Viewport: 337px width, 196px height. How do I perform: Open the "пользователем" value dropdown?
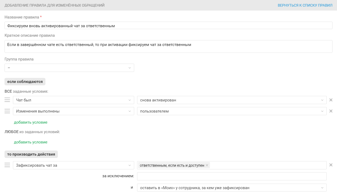tap(232, 111)
